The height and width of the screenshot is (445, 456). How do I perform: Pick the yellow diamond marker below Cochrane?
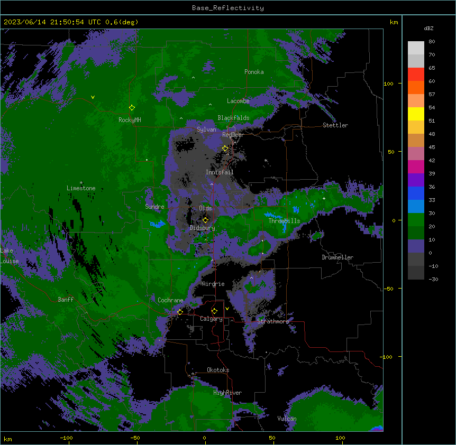[180, 312]
